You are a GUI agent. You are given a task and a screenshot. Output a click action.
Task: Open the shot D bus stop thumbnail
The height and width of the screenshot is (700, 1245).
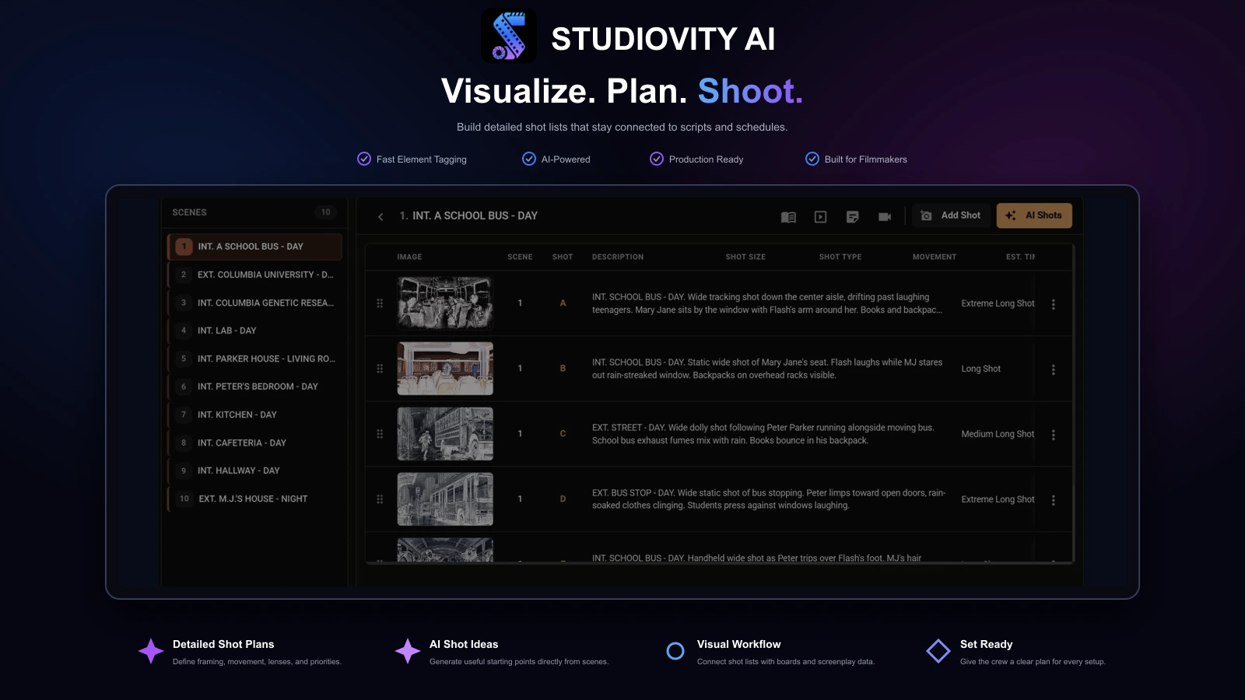[x=445, y=499]
